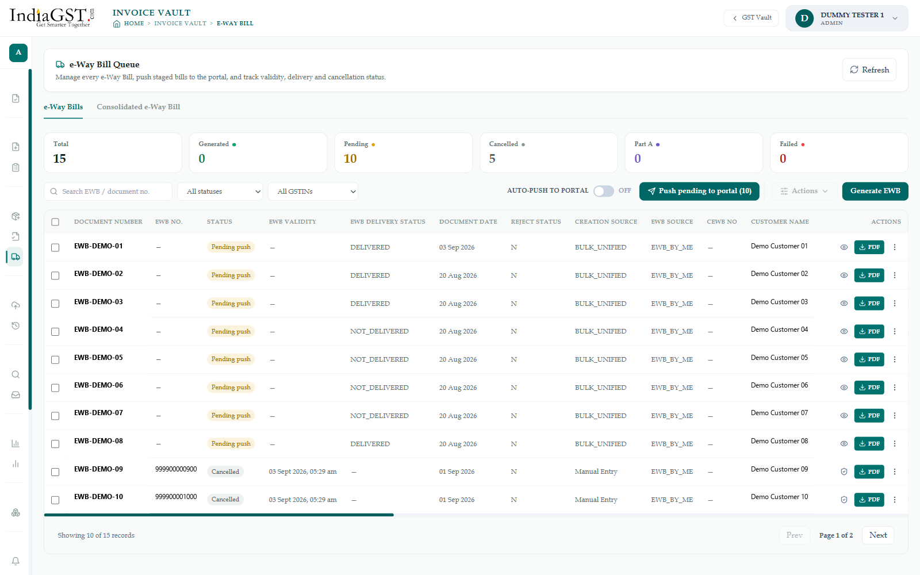The width and height of the screenshot is (920, 575).
Task: Click the clipboard icon in sidebar
Action: pyautogui.click(x=16, y=167)
